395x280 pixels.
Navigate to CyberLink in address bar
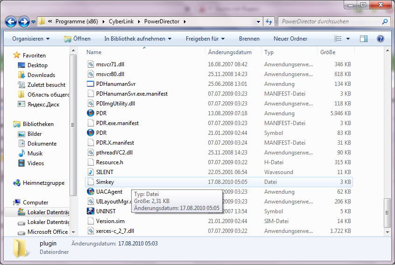pyautogui.click(x=121, y=21)
